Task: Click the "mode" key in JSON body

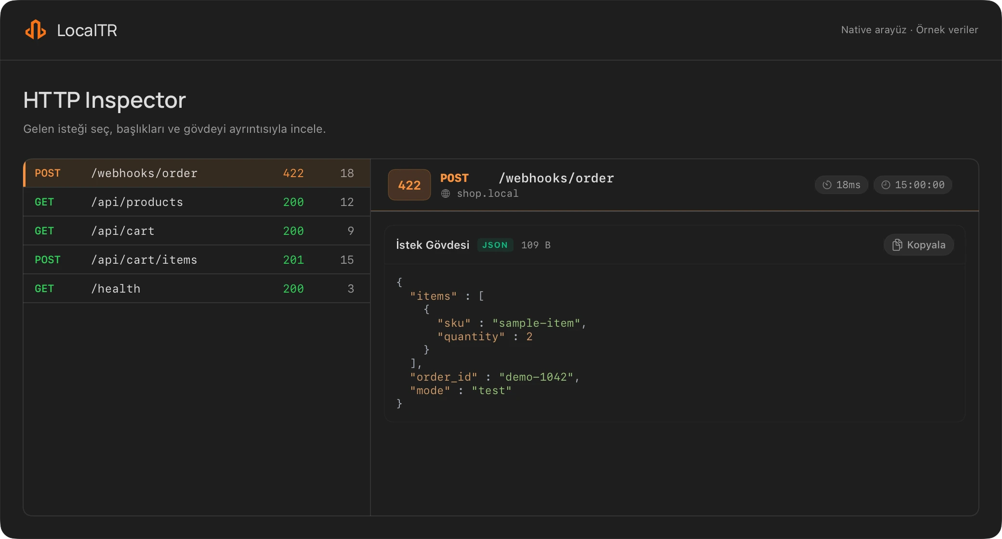Action: coord(430,391)
